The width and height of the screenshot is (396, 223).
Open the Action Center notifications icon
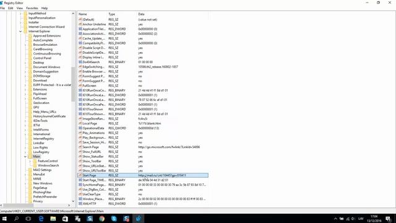389,219
